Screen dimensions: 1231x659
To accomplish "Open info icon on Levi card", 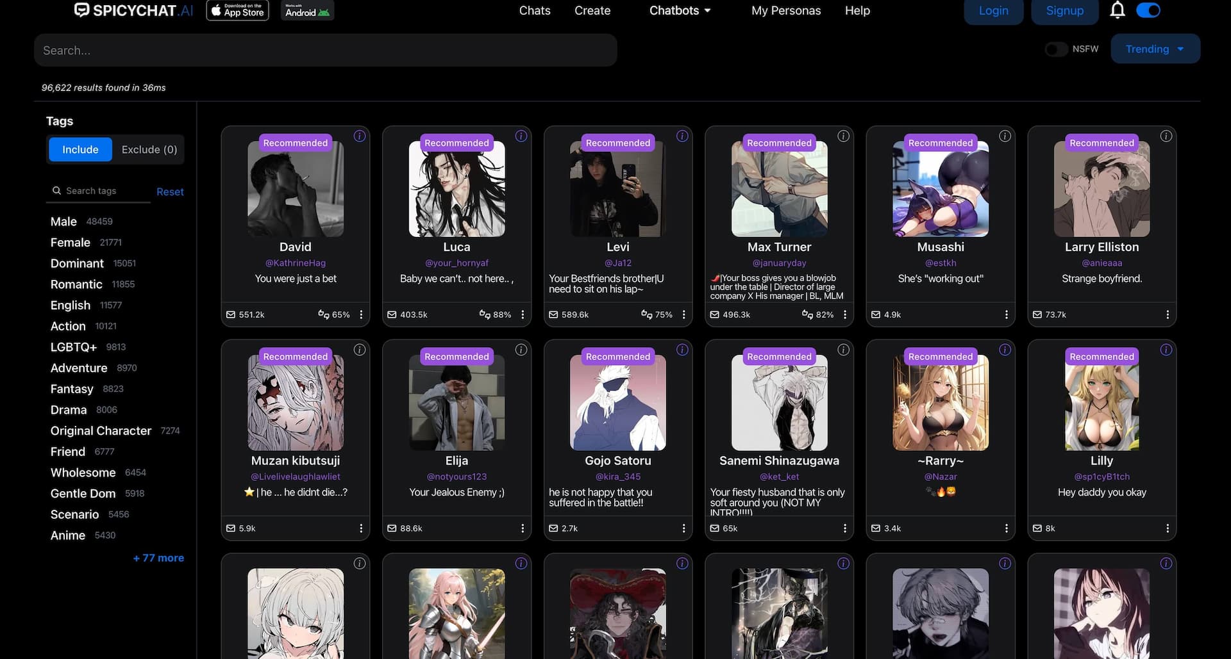I will 682,136.
